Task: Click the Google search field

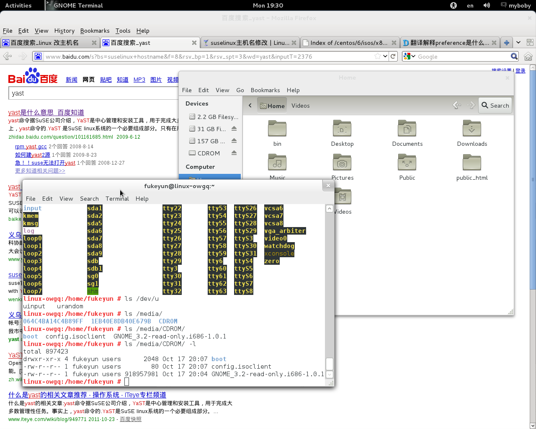Action: tap(463, 56)
